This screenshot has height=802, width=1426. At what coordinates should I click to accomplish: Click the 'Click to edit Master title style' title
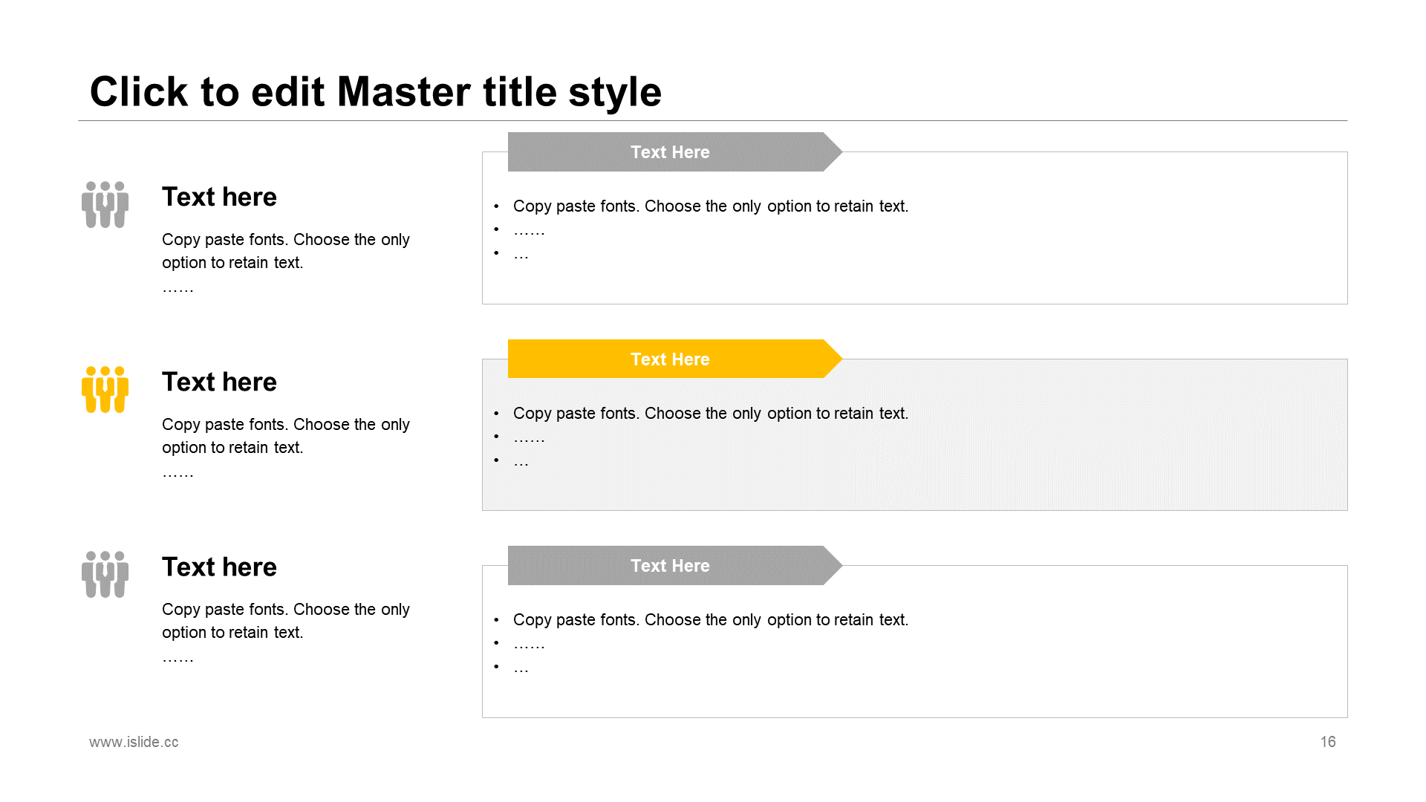click(376, 92)
